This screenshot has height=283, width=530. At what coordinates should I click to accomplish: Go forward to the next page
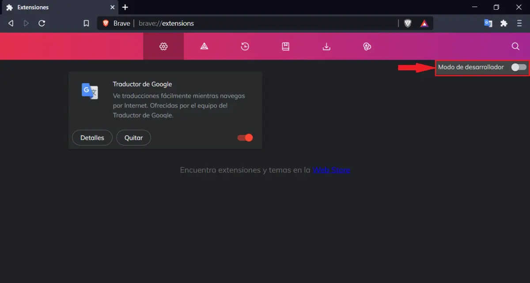tap(26, 23)
